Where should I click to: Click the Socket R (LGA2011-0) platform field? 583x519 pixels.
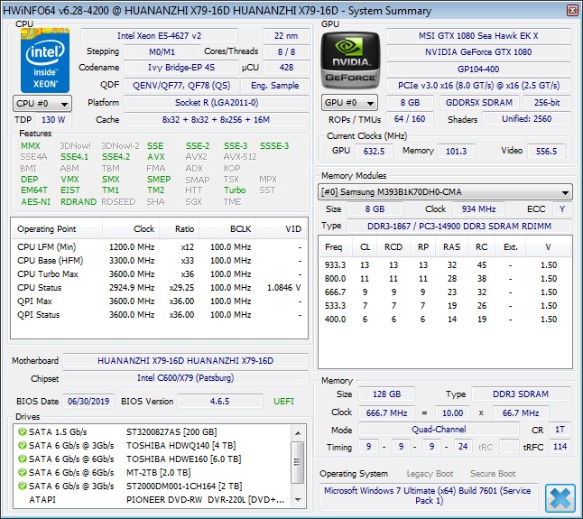[x=217, y=103]
